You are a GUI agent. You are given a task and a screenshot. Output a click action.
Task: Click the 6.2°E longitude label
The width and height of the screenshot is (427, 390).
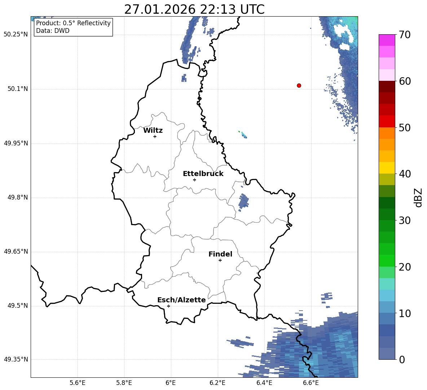click(217, 383)
